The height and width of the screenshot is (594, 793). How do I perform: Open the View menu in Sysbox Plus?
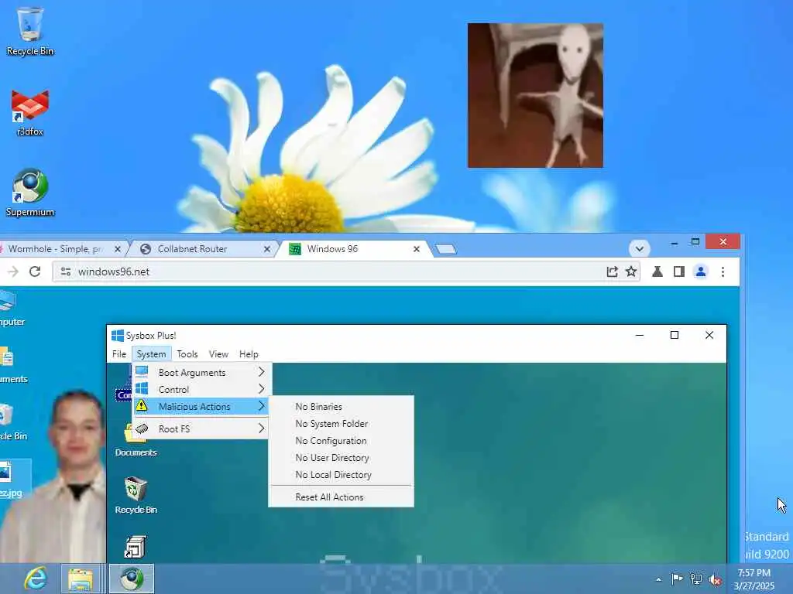point(218,354)
